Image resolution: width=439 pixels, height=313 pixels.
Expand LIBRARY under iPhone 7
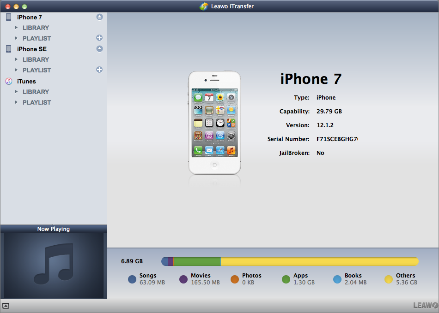click(16, 28)
